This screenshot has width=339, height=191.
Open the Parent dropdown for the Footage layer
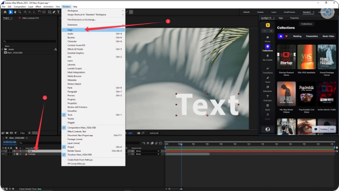click(x=148, y=154)
